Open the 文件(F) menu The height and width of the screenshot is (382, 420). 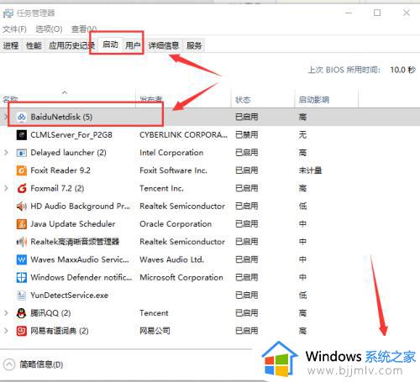[14, 29]
